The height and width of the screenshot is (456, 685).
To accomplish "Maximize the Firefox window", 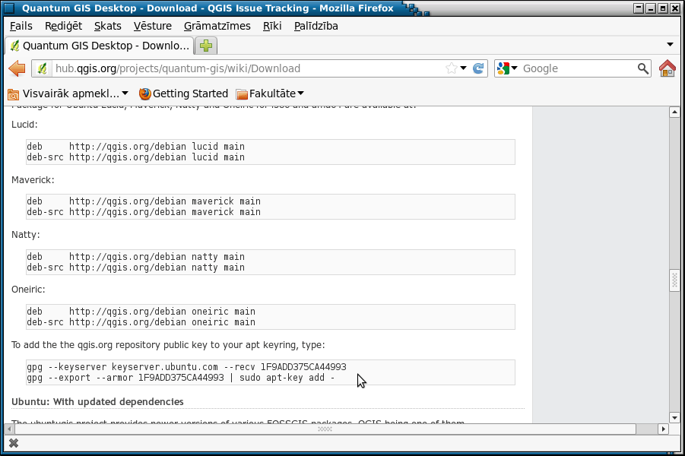I will [663, 8].
